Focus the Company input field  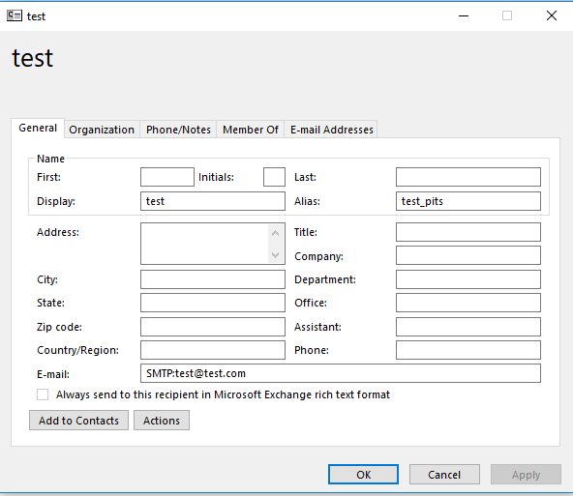(468, 255)
